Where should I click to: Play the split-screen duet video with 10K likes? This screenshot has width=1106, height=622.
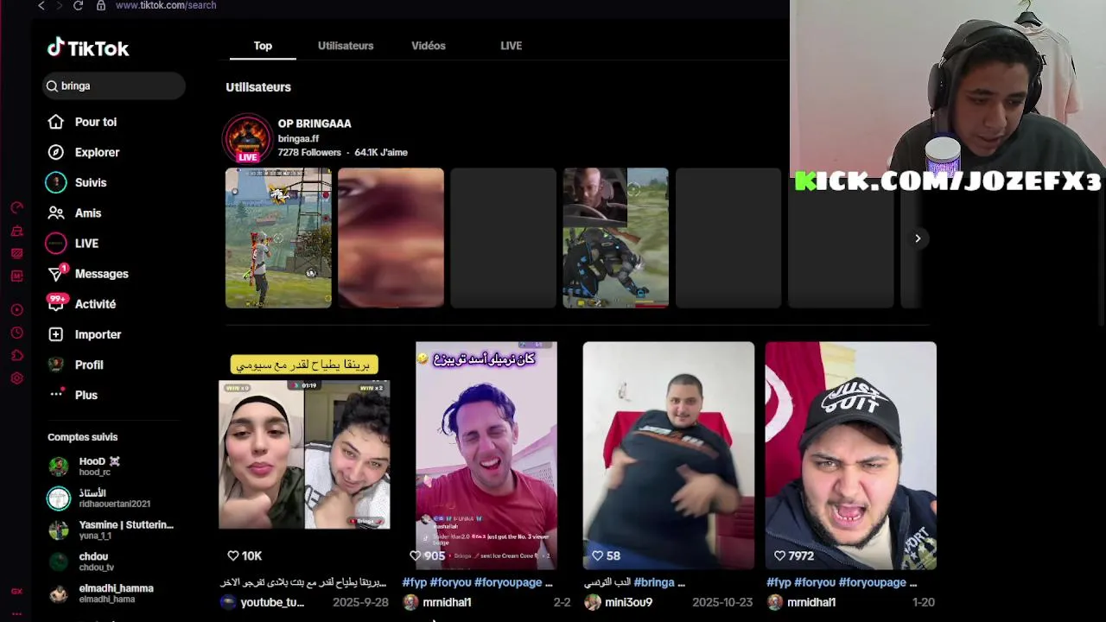click(304, 455)
